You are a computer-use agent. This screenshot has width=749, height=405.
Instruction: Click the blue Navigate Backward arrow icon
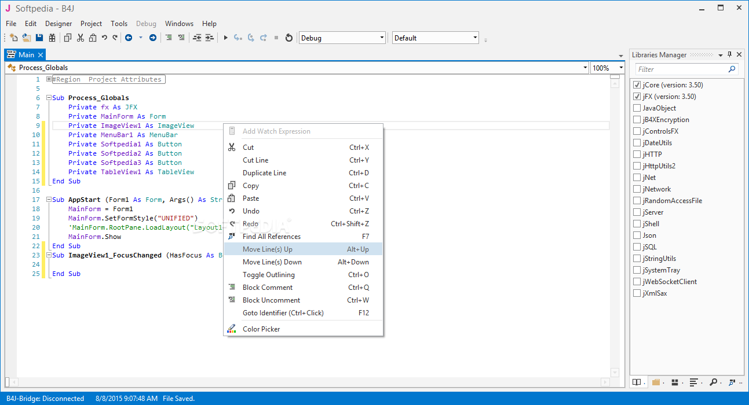pyautogui.click(x=129, y=38)
